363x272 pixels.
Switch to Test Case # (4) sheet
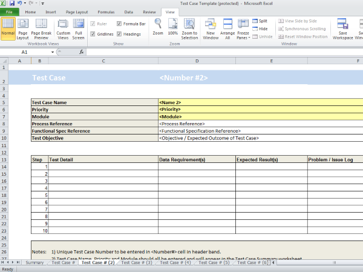[175, 262]
